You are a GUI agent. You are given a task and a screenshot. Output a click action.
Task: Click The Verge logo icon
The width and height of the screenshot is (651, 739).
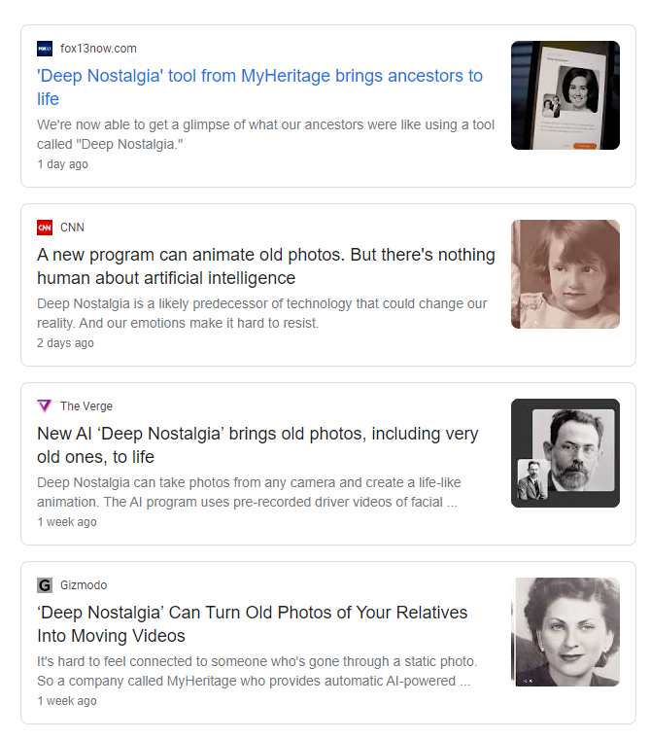45,406
